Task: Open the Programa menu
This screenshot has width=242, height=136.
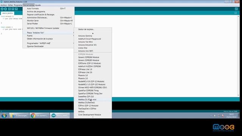Action: pyautogui.click(x=18, y=5)
